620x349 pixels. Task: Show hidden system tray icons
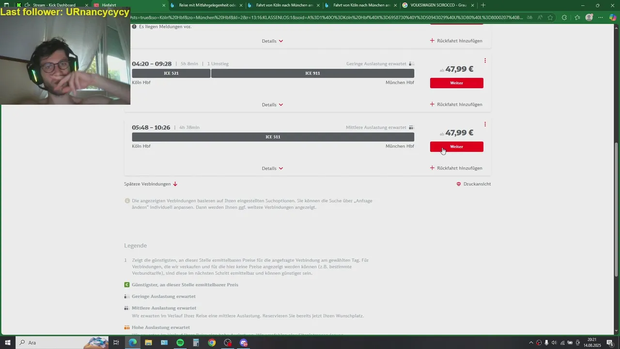(x=531, y=343)
